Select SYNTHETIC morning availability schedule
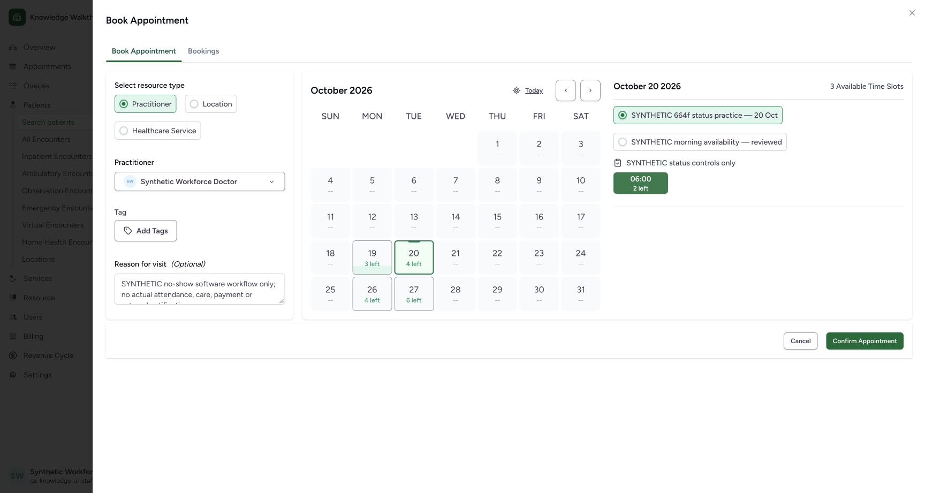 (700, 142)
